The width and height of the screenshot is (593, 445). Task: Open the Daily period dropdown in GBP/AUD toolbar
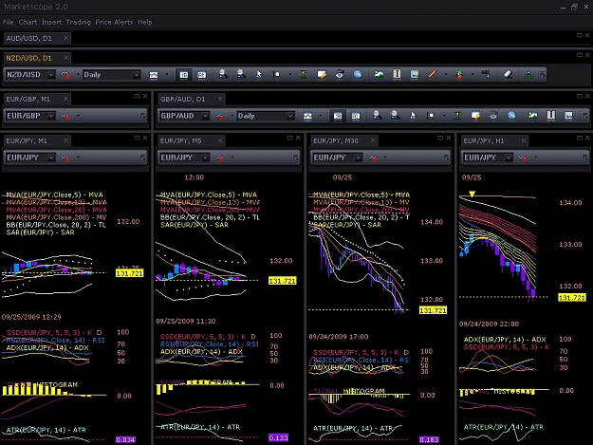click(x=290, y=116)
